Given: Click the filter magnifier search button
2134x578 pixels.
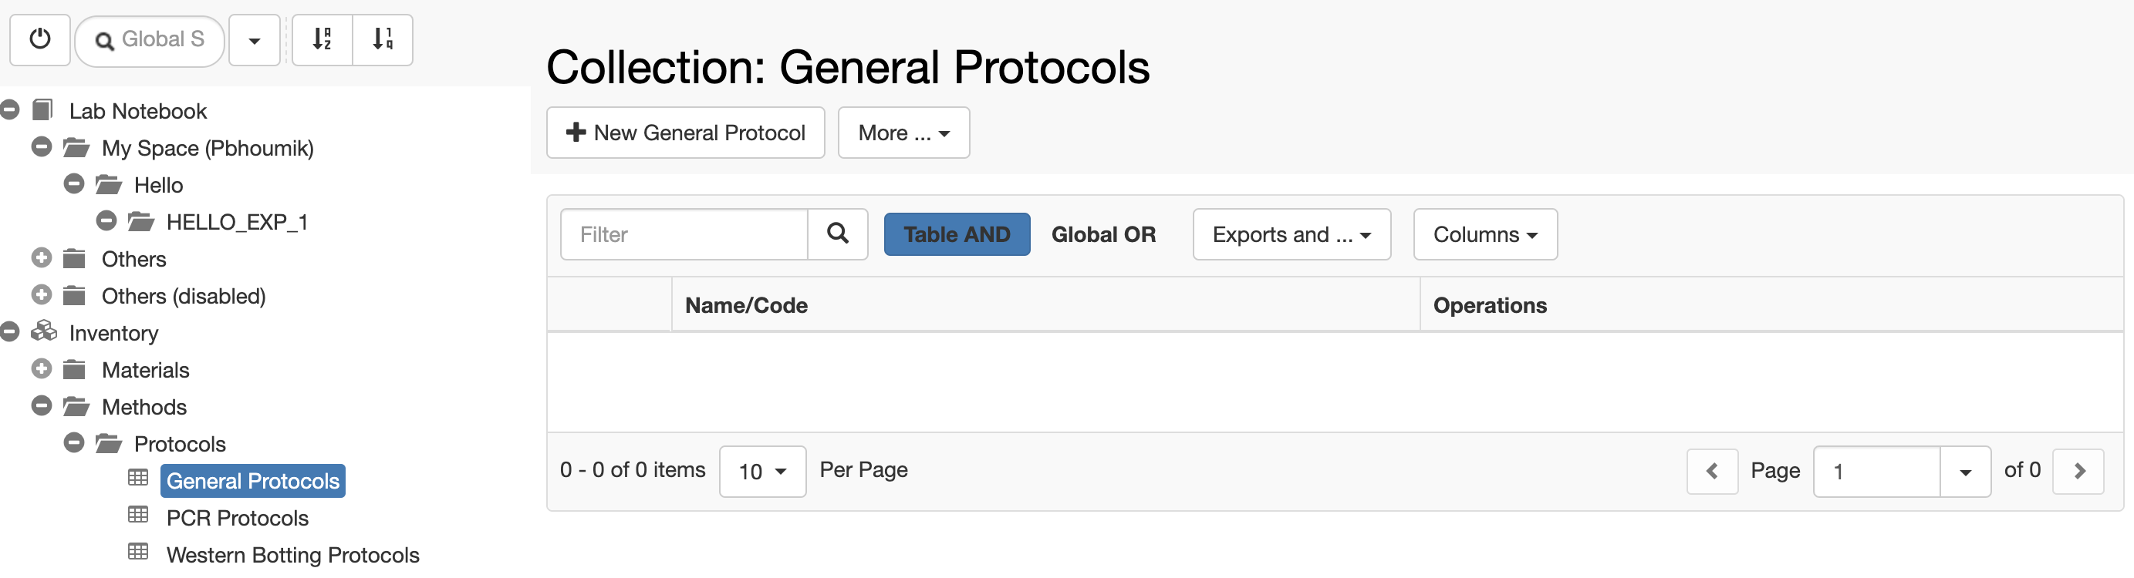Looking at the screenshot, I should pos(838,234).
